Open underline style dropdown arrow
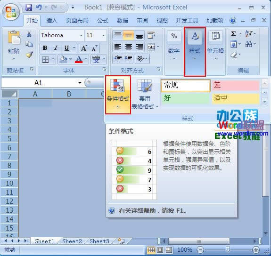The width and height of the screenshot is (271, 256). click(74, 48)
